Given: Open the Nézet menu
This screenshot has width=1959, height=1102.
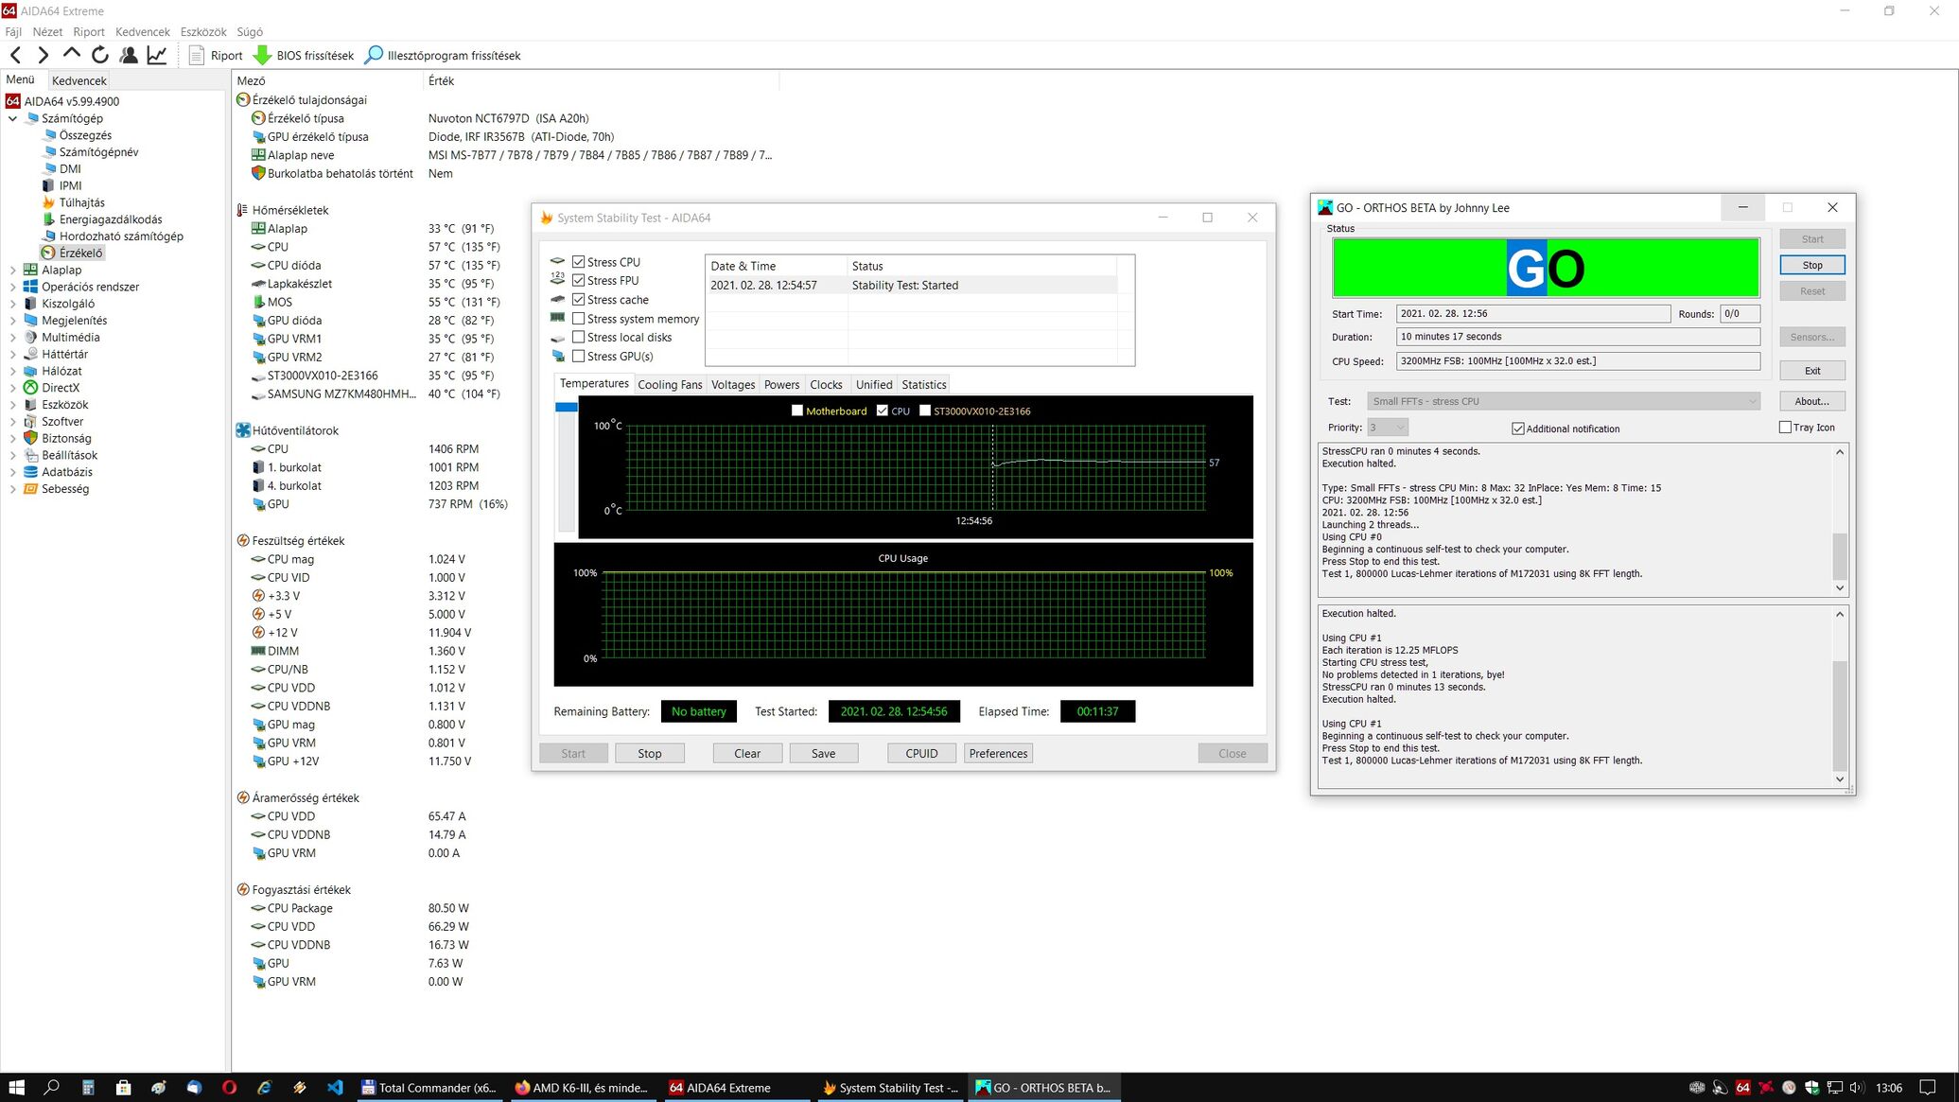Looking at the screenshot, I should (47, 31).
